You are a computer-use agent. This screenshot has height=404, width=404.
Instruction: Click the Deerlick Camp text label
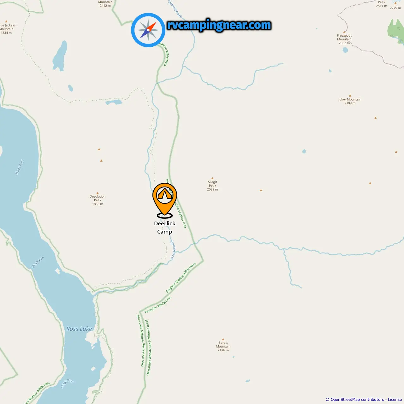(165, 228)
